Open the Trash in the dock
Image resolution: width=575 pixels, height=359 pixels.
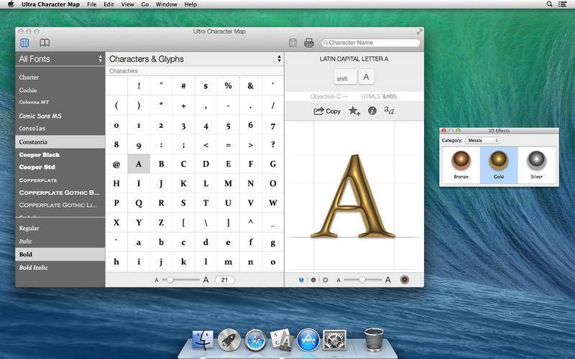click(x=374, y=340)
